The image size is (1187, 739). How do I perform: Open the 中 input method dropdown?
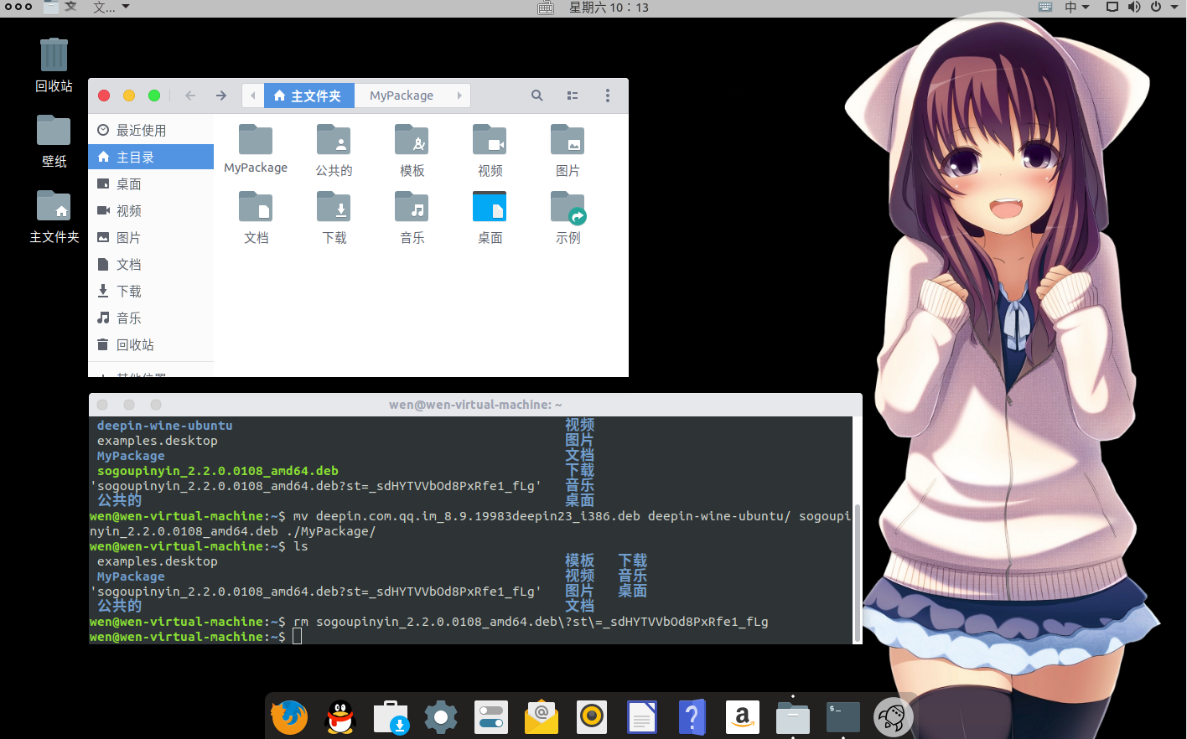click(1076, 7)
